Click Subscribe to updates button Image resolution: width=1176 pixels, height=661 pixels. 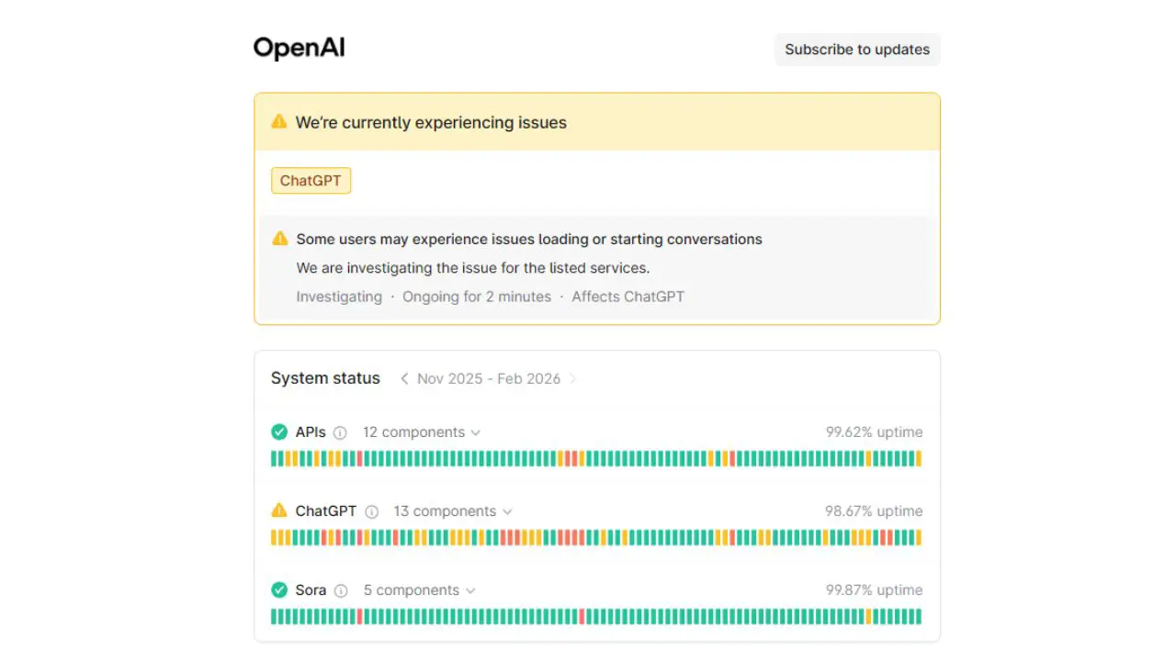click(x=857, y=50)
